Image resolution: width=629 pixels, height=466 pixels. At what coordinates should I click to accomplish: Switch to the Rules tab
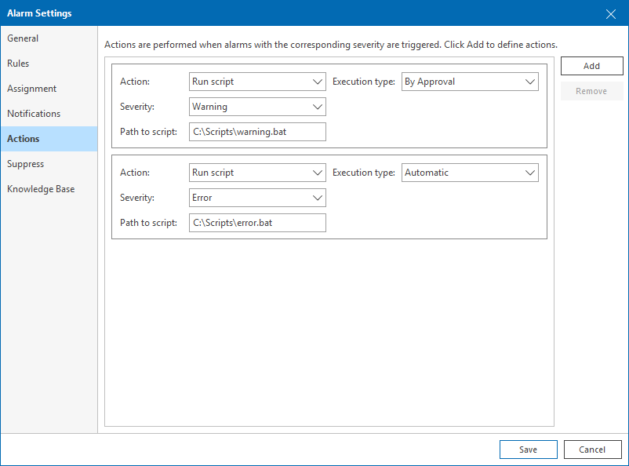pos(19,64)
